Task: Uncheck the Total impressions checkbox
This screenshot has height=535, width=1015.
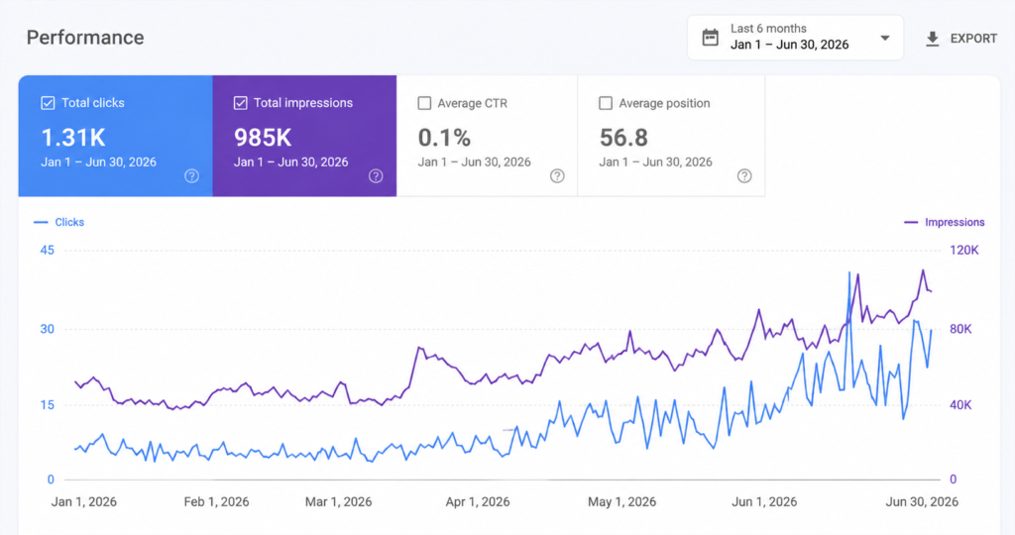Action: coord(240,103)
